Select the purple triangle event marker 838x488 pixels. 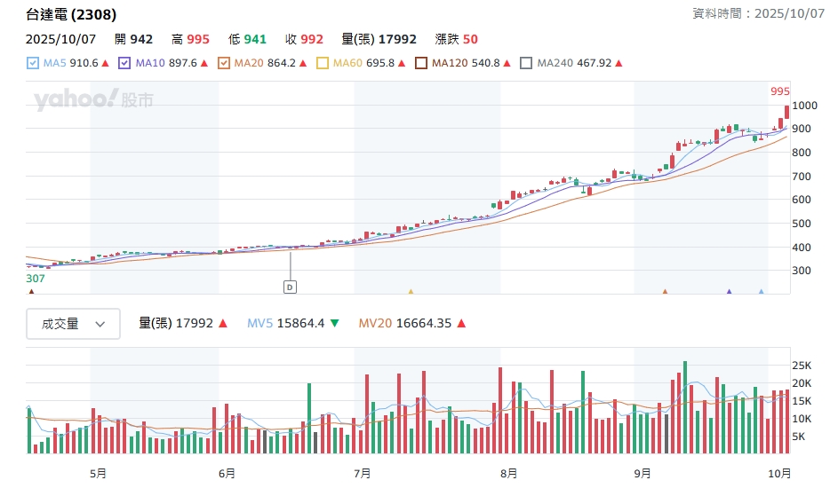click(x=730, y=291)
